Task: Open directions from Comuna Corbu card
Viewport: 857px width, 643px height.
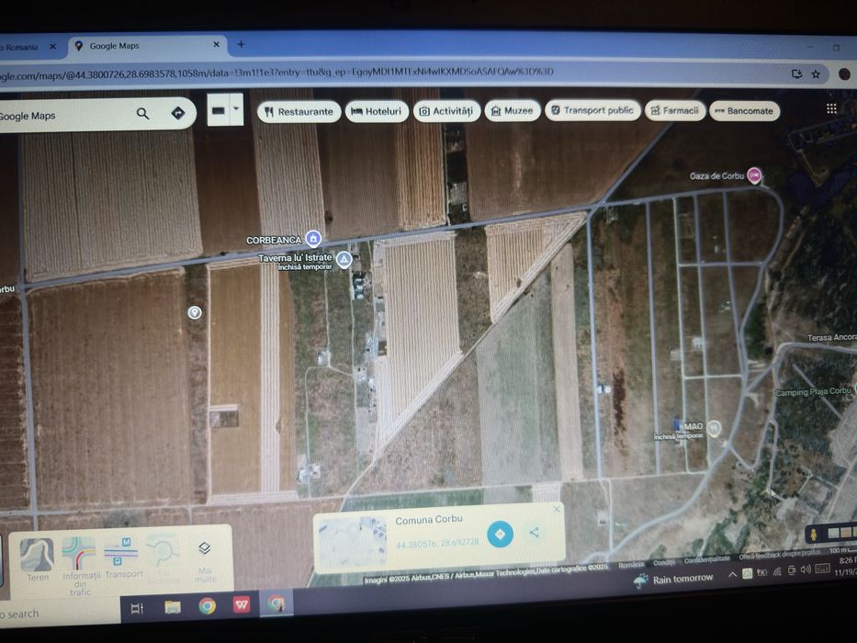Action: (500, 535)
